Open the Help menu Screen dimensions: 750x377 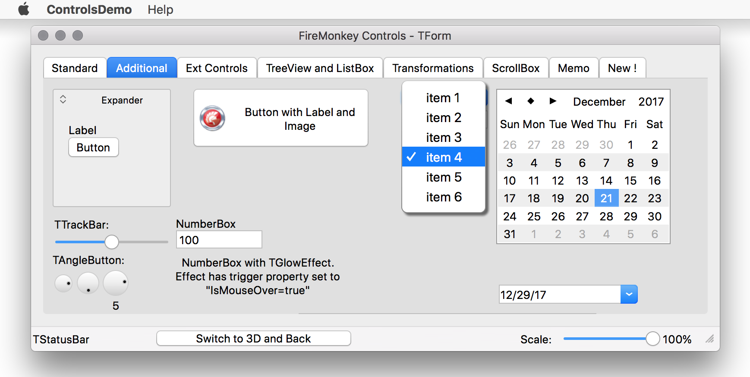pos(160,9)
